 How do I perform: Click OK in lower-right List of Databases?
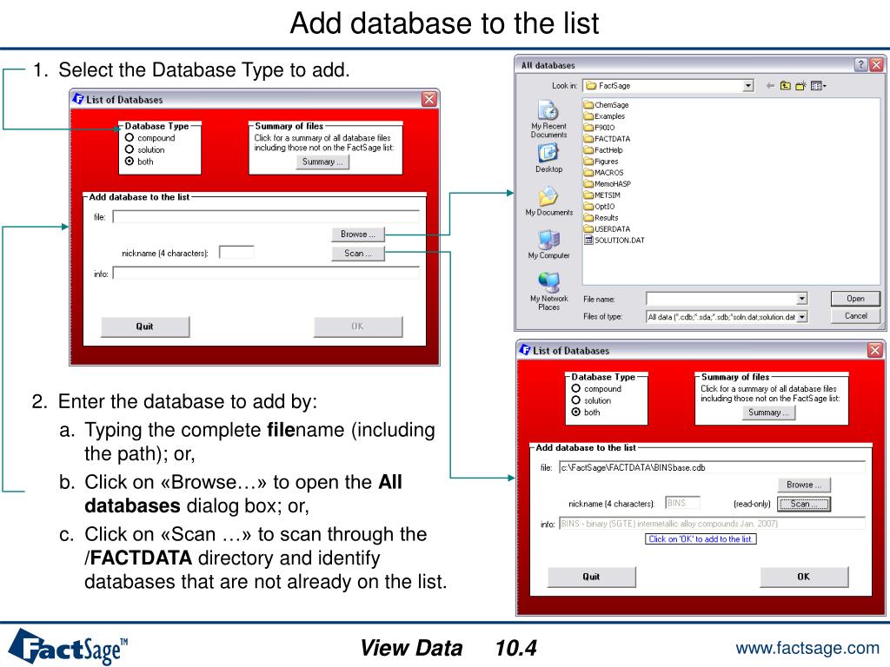click(804, 577)
